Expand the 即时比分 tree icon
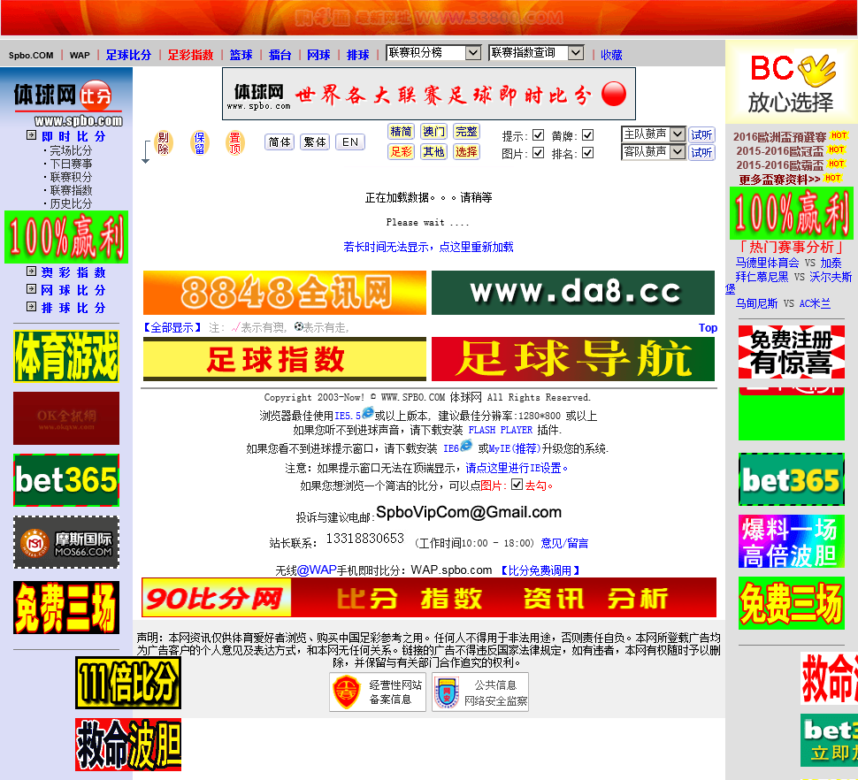 (32, 135)
